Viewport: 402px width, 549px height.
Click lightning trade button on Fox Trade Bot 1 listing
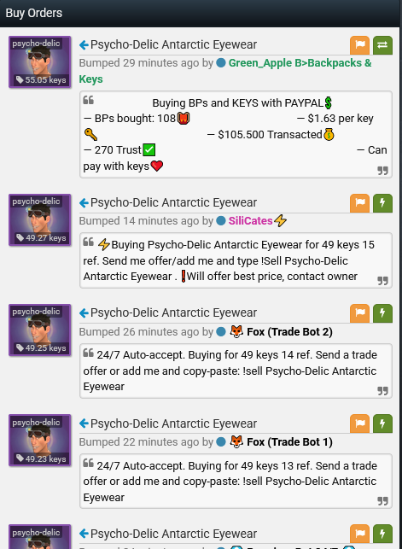tap(382, 423)
